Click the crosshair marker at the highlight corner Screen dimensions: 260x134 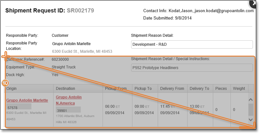click(5, 57)
